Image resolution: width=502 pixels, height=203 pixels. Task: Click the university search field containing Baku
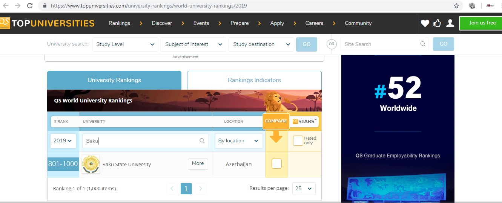[145, 141]
